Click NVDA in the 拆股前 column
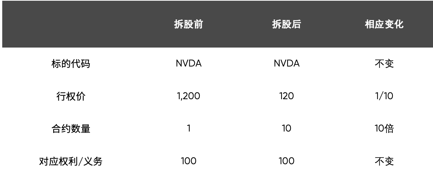Screen dimensions: 433x185 pos(189,64)
